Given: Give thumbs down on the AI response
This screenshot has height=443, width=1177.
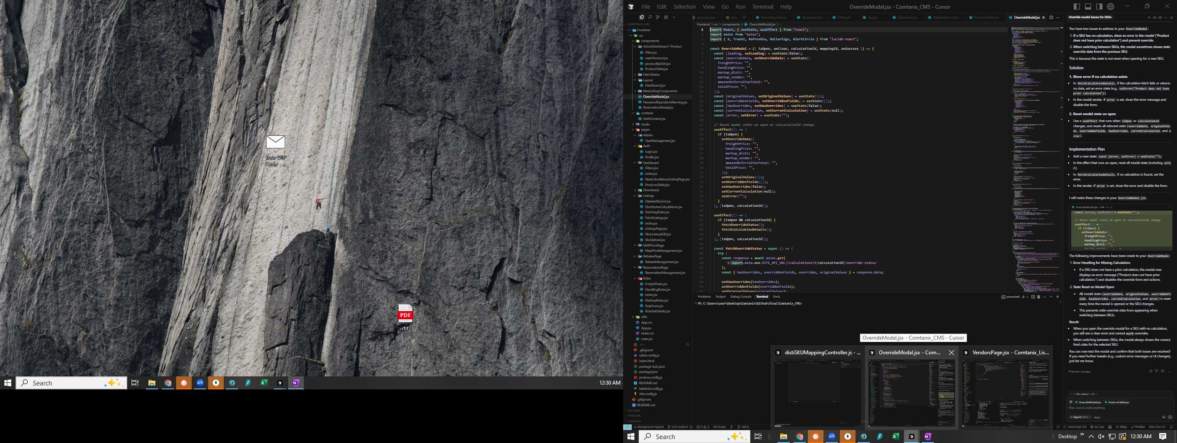Looking at the screenshot, I should pyautogui.click(x=1156, y=371).
